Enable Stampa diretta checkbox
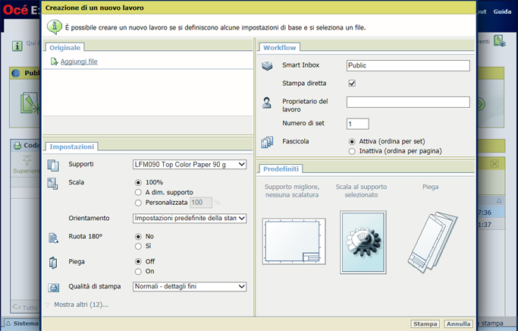Screen dimensions: 518x331 coord(352,84)
